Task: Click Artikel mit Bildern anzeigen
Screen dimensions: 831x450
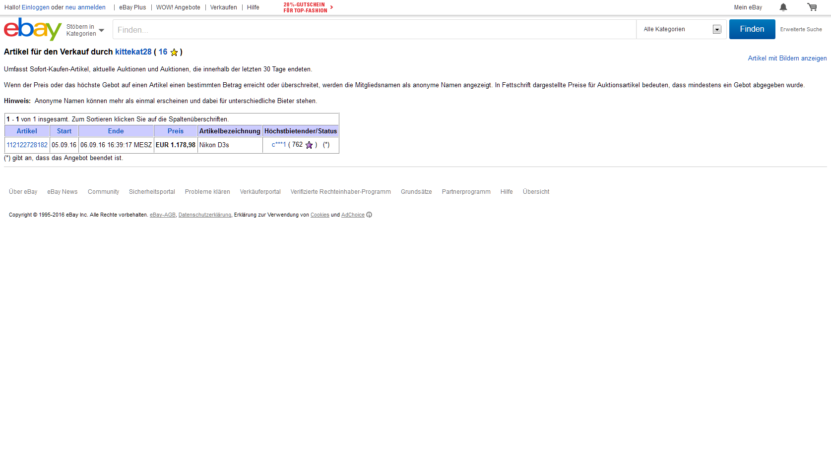Action: click(x=787, y=58)
